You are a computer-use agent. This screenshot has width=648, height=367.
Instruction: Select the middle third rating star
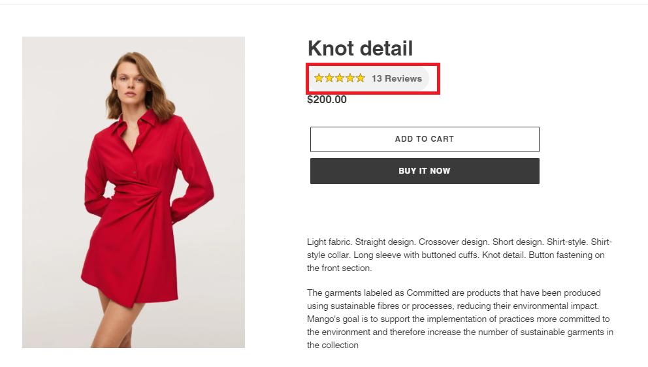click(x=340, y=78)
